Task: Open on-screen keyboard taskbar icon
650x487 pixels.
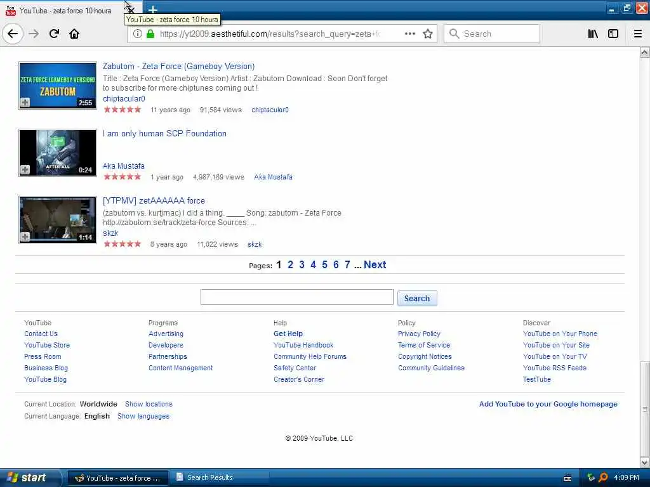Action: click(x=567, y=478)
